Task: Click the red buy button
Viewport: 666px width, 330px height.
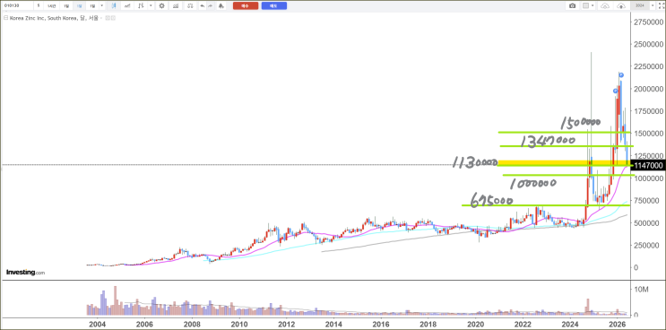Action: (246, 5)
